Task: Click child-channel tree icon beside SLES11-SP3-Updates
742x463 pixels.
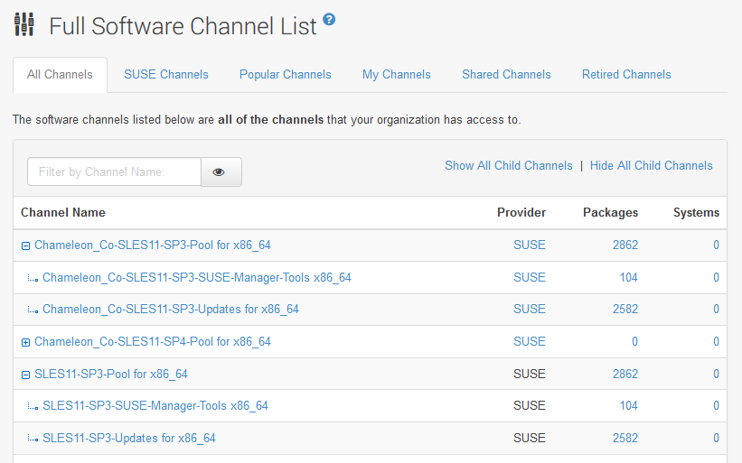Action: coord(33,440)
